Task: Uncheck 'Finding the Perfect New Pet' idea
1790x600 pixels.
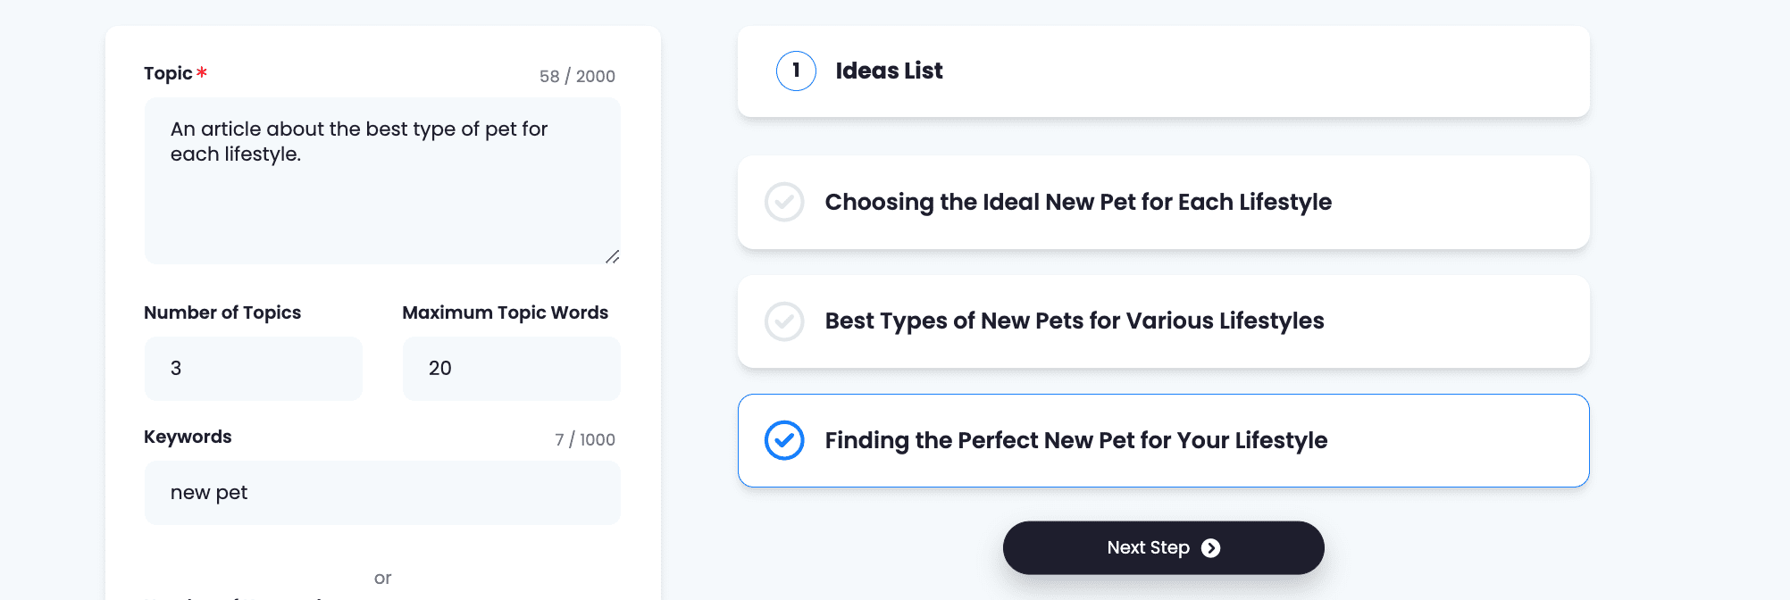Action: (x=784, y=440)
